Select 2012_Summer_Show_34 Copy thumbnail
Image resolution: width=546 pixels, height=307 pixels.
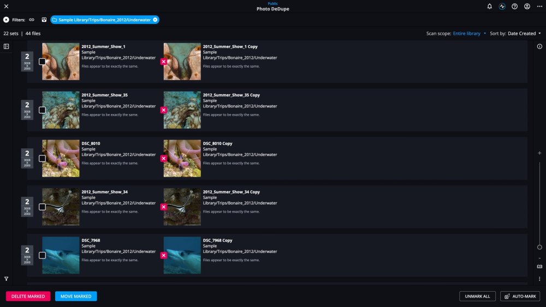coord(182,207)
